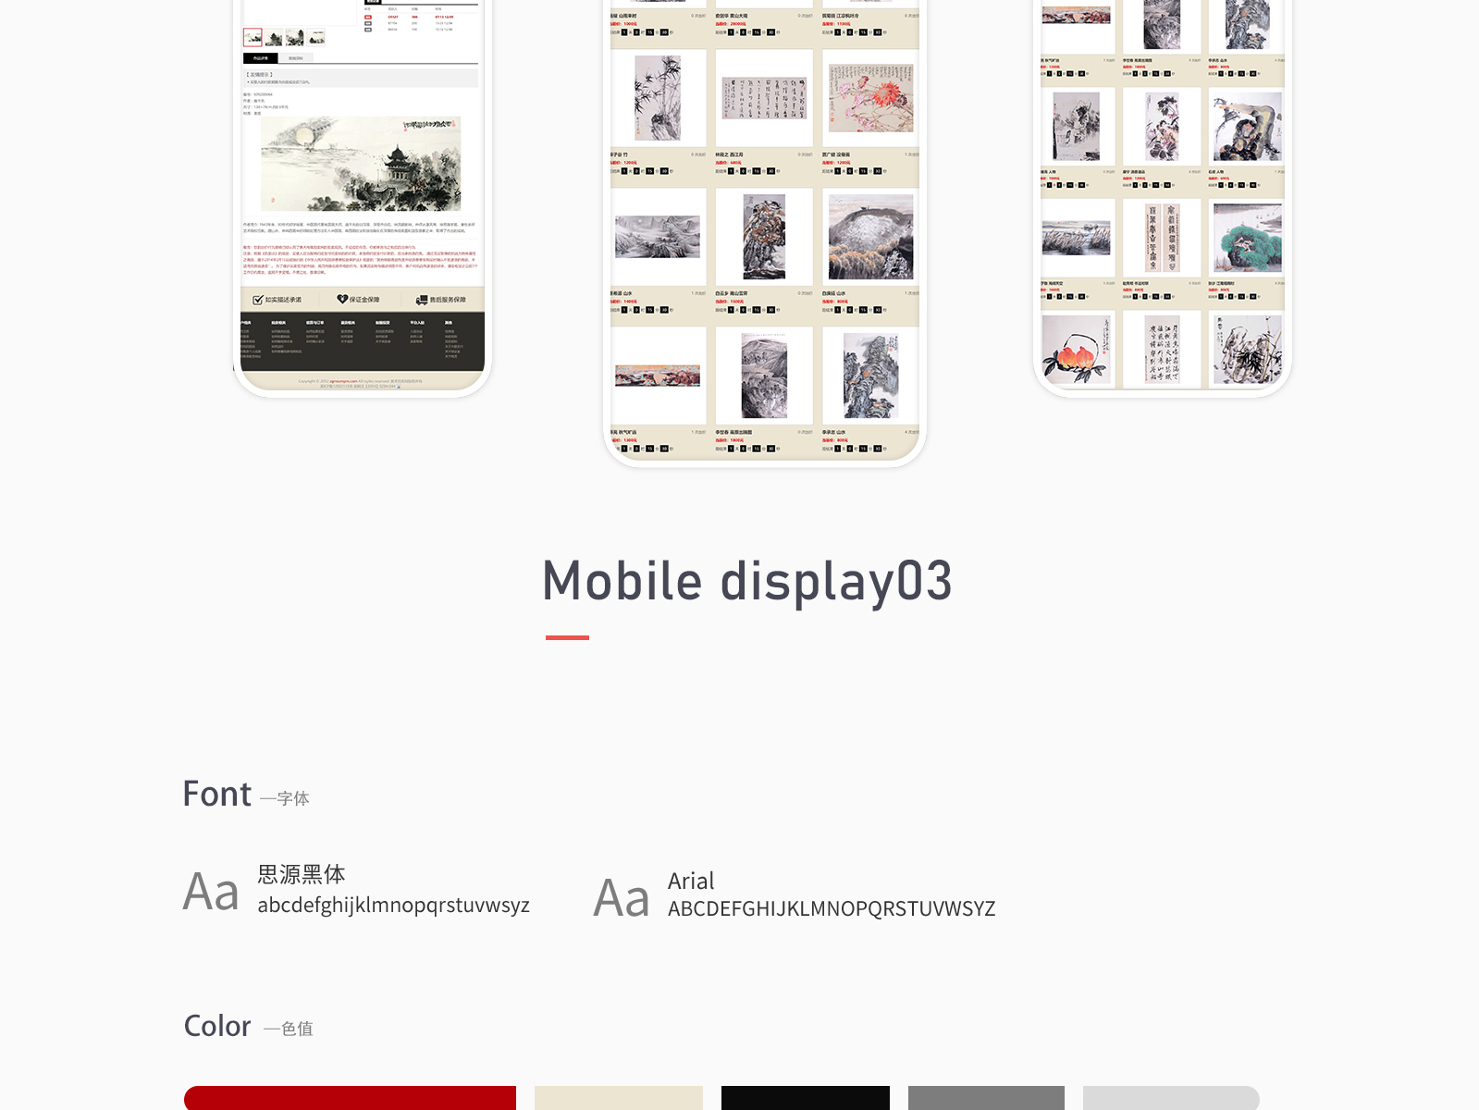Screen dimensions: 1479x1110
Task: Pick the black color swatch
Action: pos(805,1098)
